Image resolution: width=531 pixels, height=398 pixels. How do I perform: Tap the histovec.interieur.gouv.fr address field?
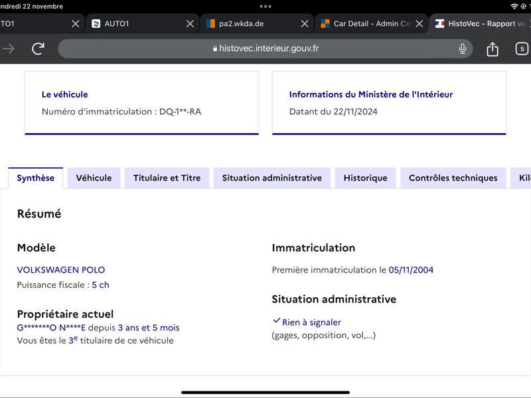click(265, 48)
